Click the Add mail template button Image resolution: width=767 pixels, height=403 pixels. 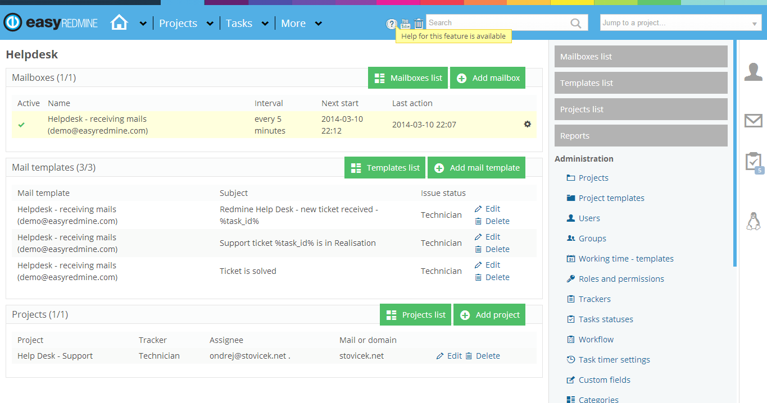(476, 168)
